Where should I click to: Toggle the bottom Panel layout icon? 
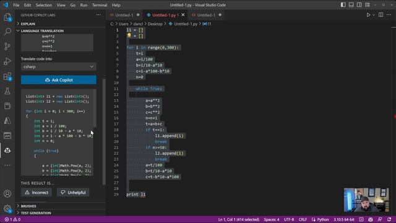[x=351, y=5]
